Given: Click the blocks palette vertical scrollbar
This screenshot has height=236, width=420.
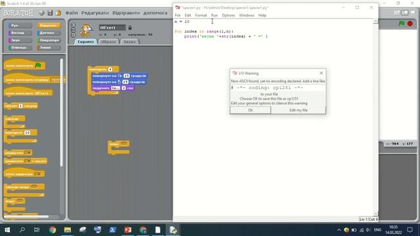Looking at the screenshot, I should (x=61, y=112).
